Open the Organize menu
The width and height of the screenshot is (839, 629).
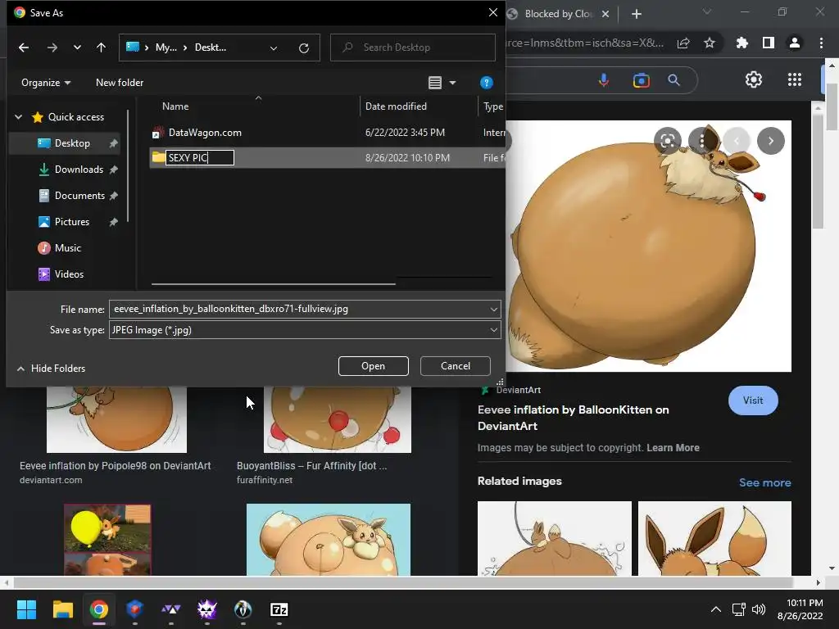pyautogui.click(x=46, y=83)
